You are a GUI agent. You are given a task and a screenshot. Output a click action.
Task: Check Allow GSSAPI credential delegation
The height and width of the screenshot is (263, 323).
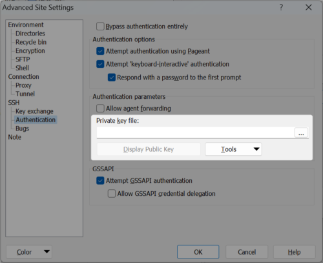click(112, 194)
